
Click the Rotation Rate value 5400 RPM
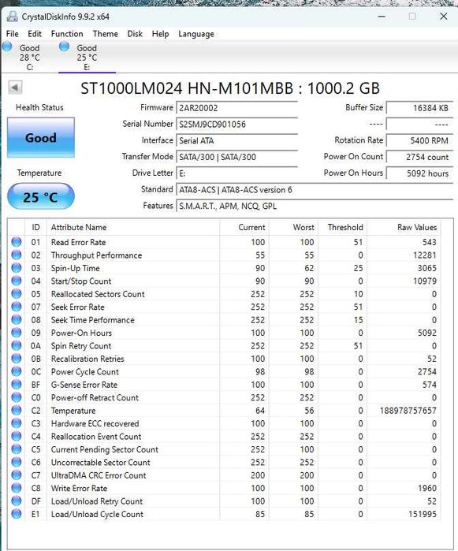419,140
